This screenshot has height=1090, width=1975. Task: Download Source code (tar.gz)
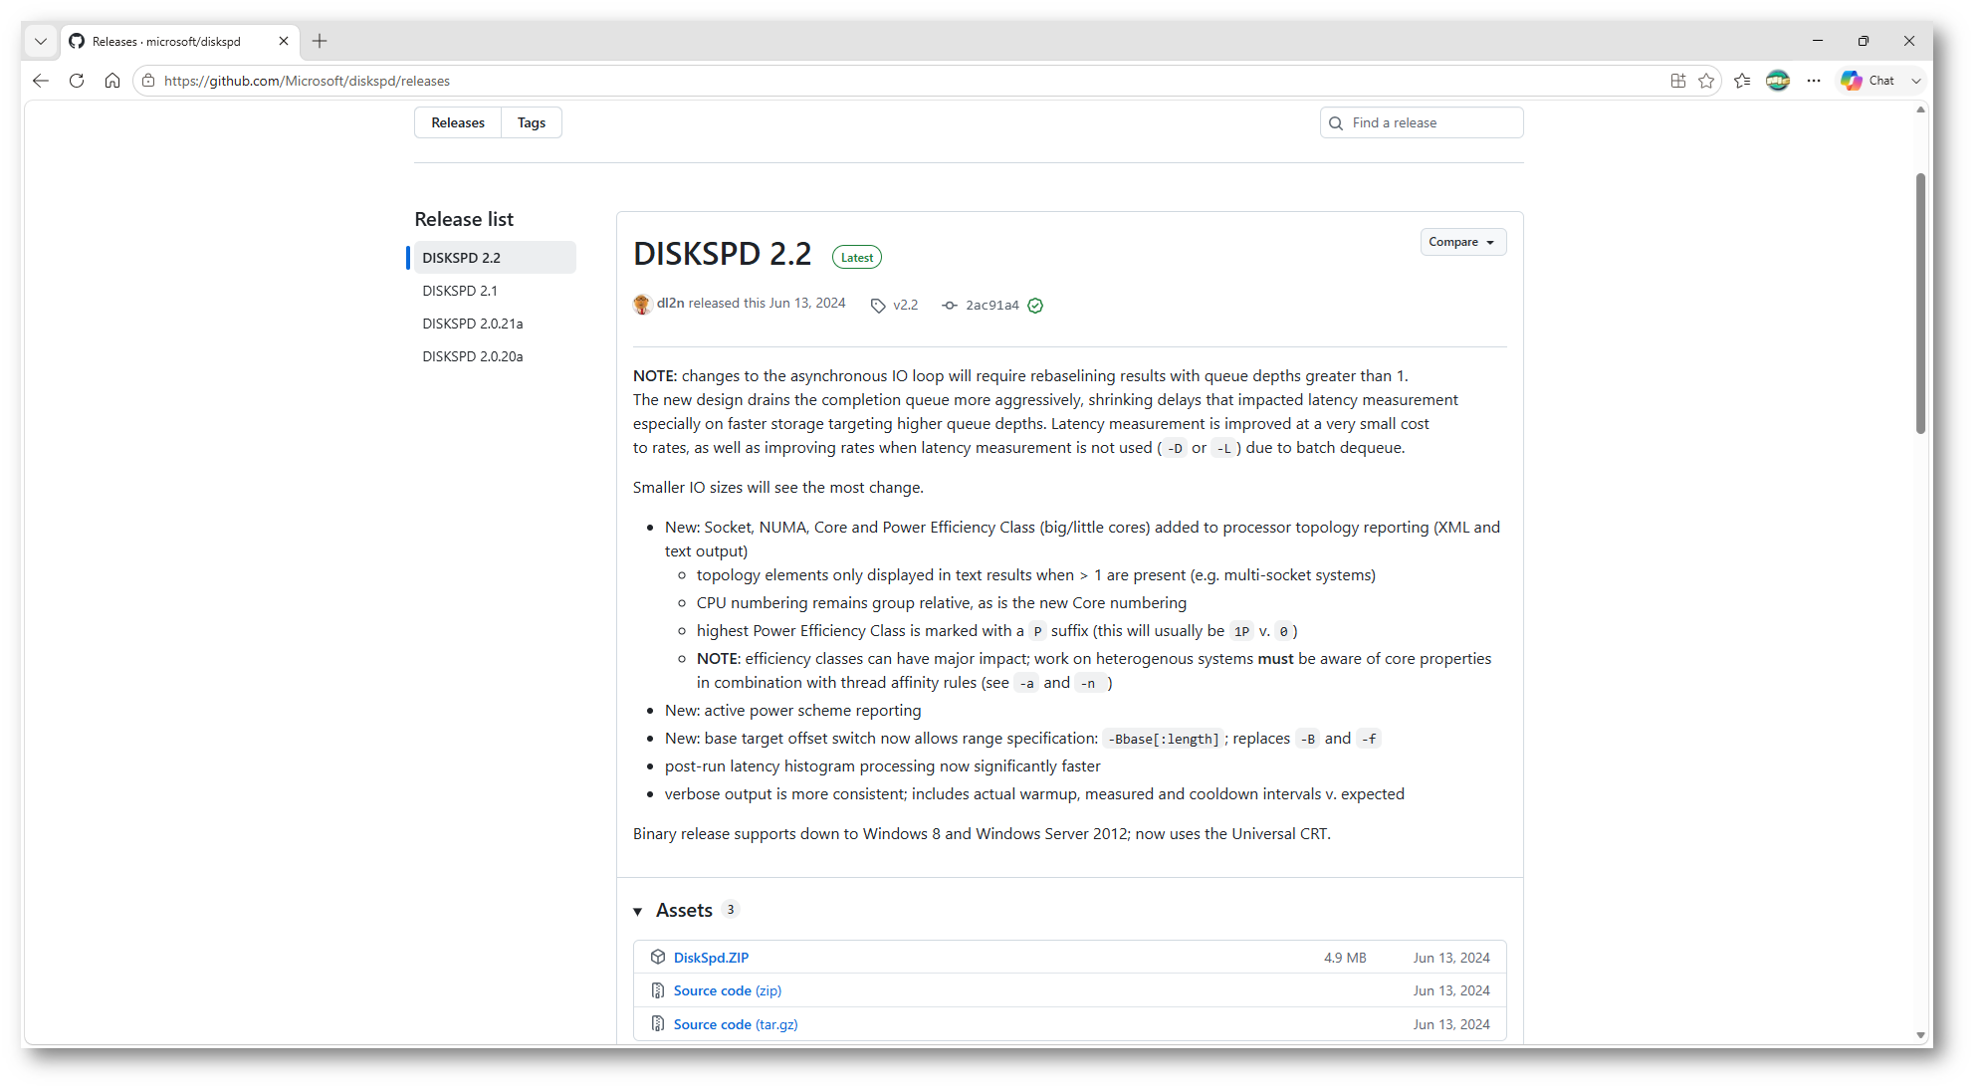(736, 1024)
